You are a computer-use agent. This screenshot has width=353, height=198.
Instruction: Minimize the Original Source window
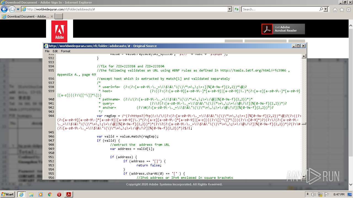tap(294, 46)
